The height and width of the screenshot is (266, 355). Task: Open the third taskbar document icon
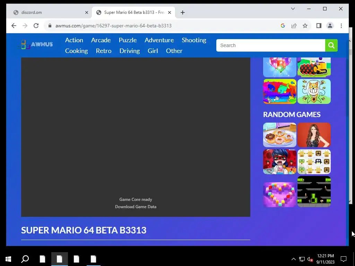tap(77, 259)
